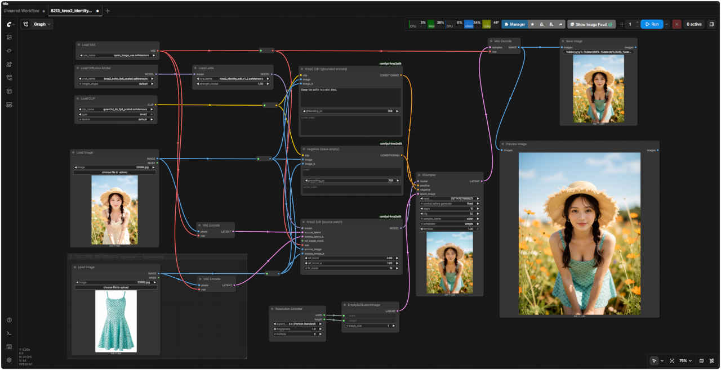Click the select mode cursor icon
The image size is (721, 370).
(x=654, y=360)
